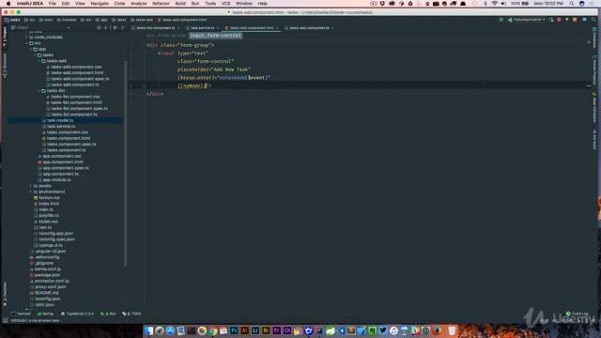Click the placeholder line in the editor

214,69
